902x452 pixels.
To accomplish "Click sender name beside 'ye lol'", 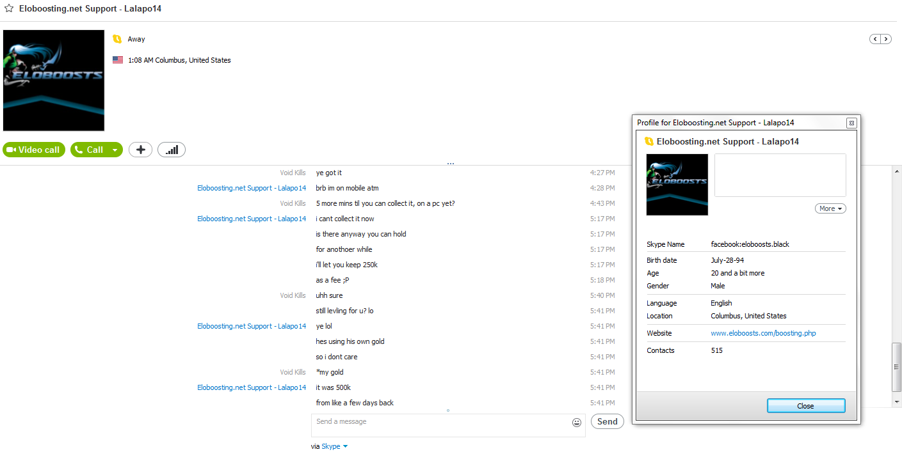I will point(252,326).
